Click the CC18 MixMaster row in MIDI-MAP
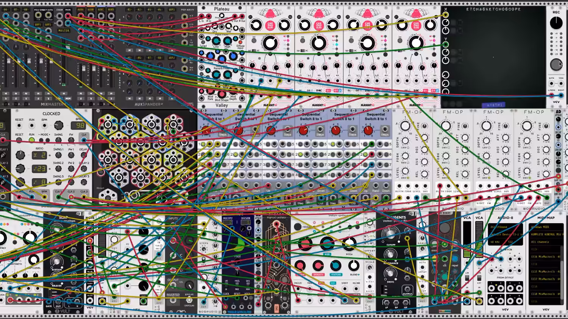This screenshot has height=319, width=568. click(544, 294)
